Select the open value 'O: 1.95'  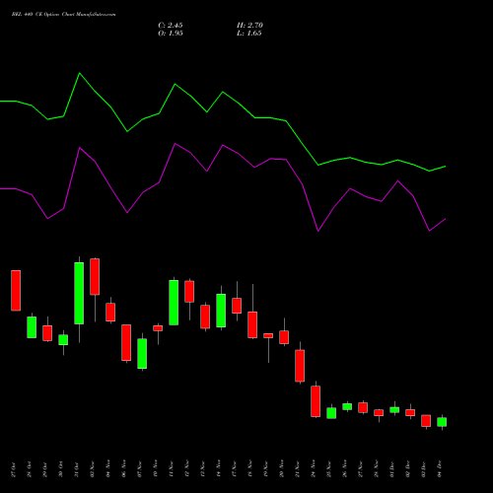point(171,34)
